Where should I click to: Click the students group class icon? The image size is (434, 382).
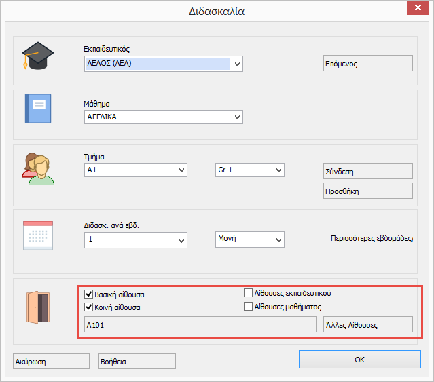(x=37, y=169)
